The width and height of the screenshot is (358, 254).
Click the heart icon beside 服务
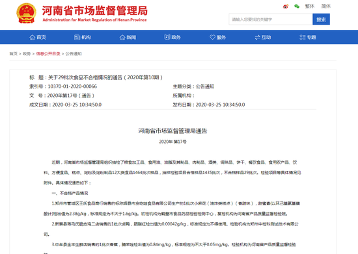pos(212,38)
